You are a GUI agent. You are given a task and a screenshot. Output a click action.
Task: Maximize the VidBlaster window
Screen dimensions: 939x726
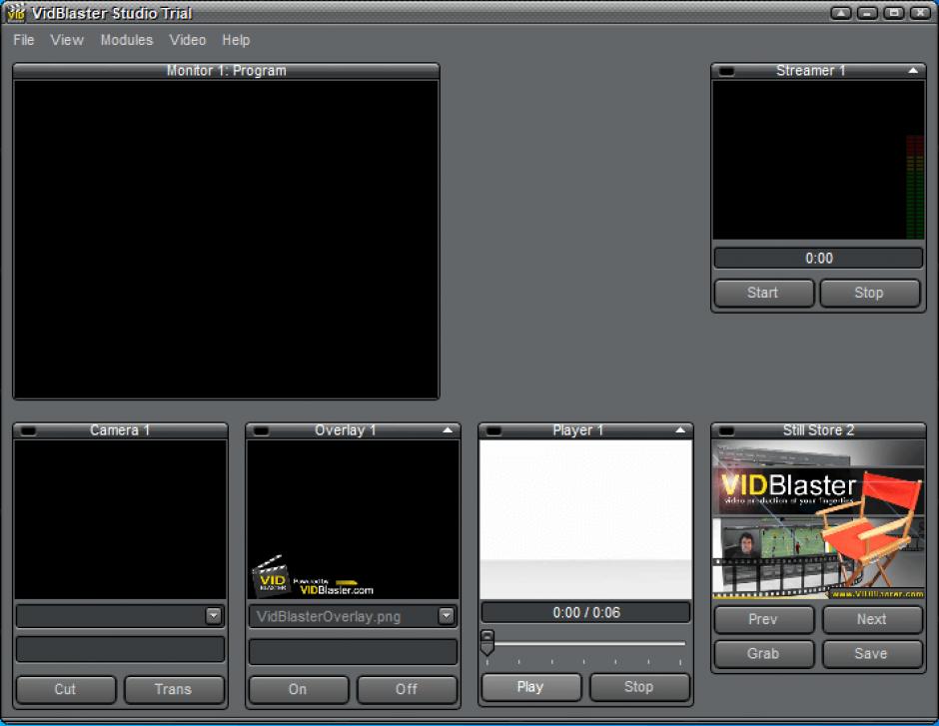(x=893, y=13)
